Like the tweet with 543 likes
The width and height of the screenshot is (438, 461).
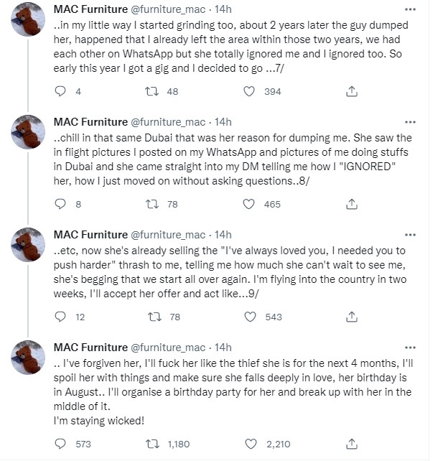pos(249,317)
